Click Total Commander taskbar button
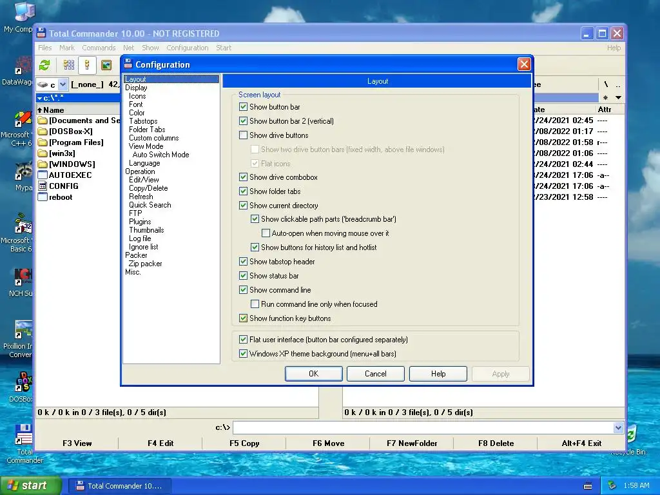This screenshot has width=660, height=495. point(119,486)
